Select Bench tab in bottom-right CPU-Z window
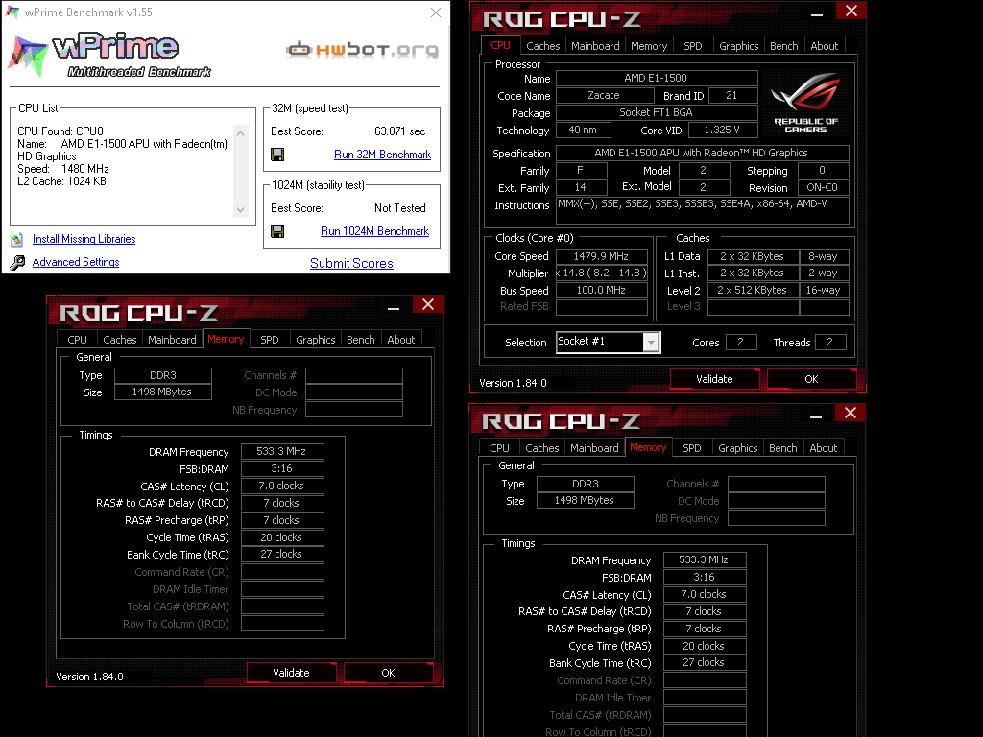Screen dimensions: 983x737 [x=783, y=447]
